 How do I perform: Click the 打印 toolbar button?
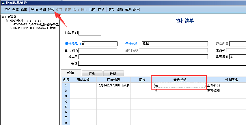(7, 10)
